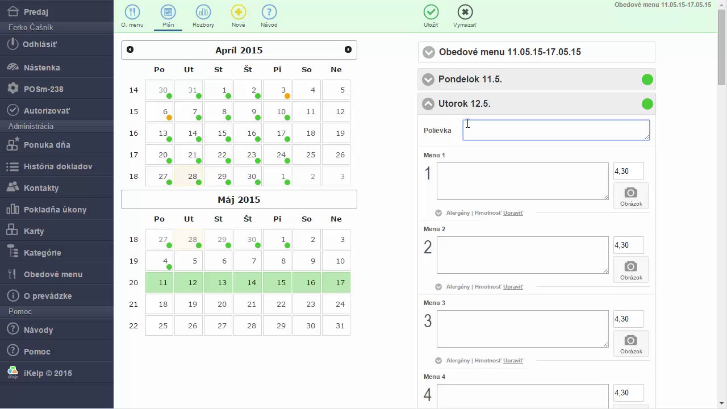Click Upraviť link for Menu 3 allergens
Viewport: 727px width, 409px height.
513,361
